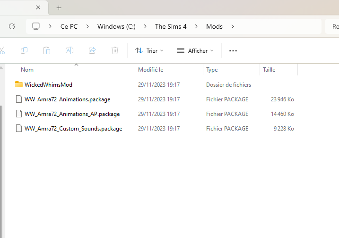The width and height of the screenshot is (339, 238).
Task: Click the Paste icon in toolbar
Action: tap(47, 50)
